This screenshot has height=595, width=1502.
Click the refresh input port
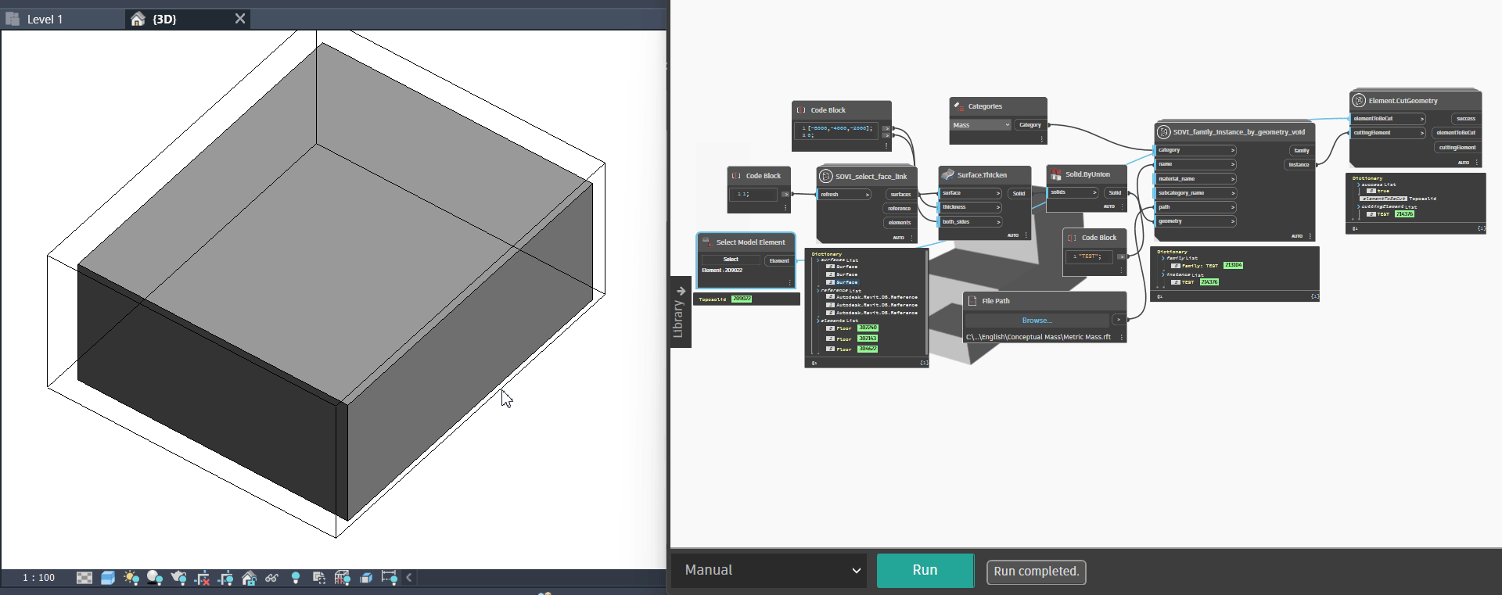click(x=845, y=195)
